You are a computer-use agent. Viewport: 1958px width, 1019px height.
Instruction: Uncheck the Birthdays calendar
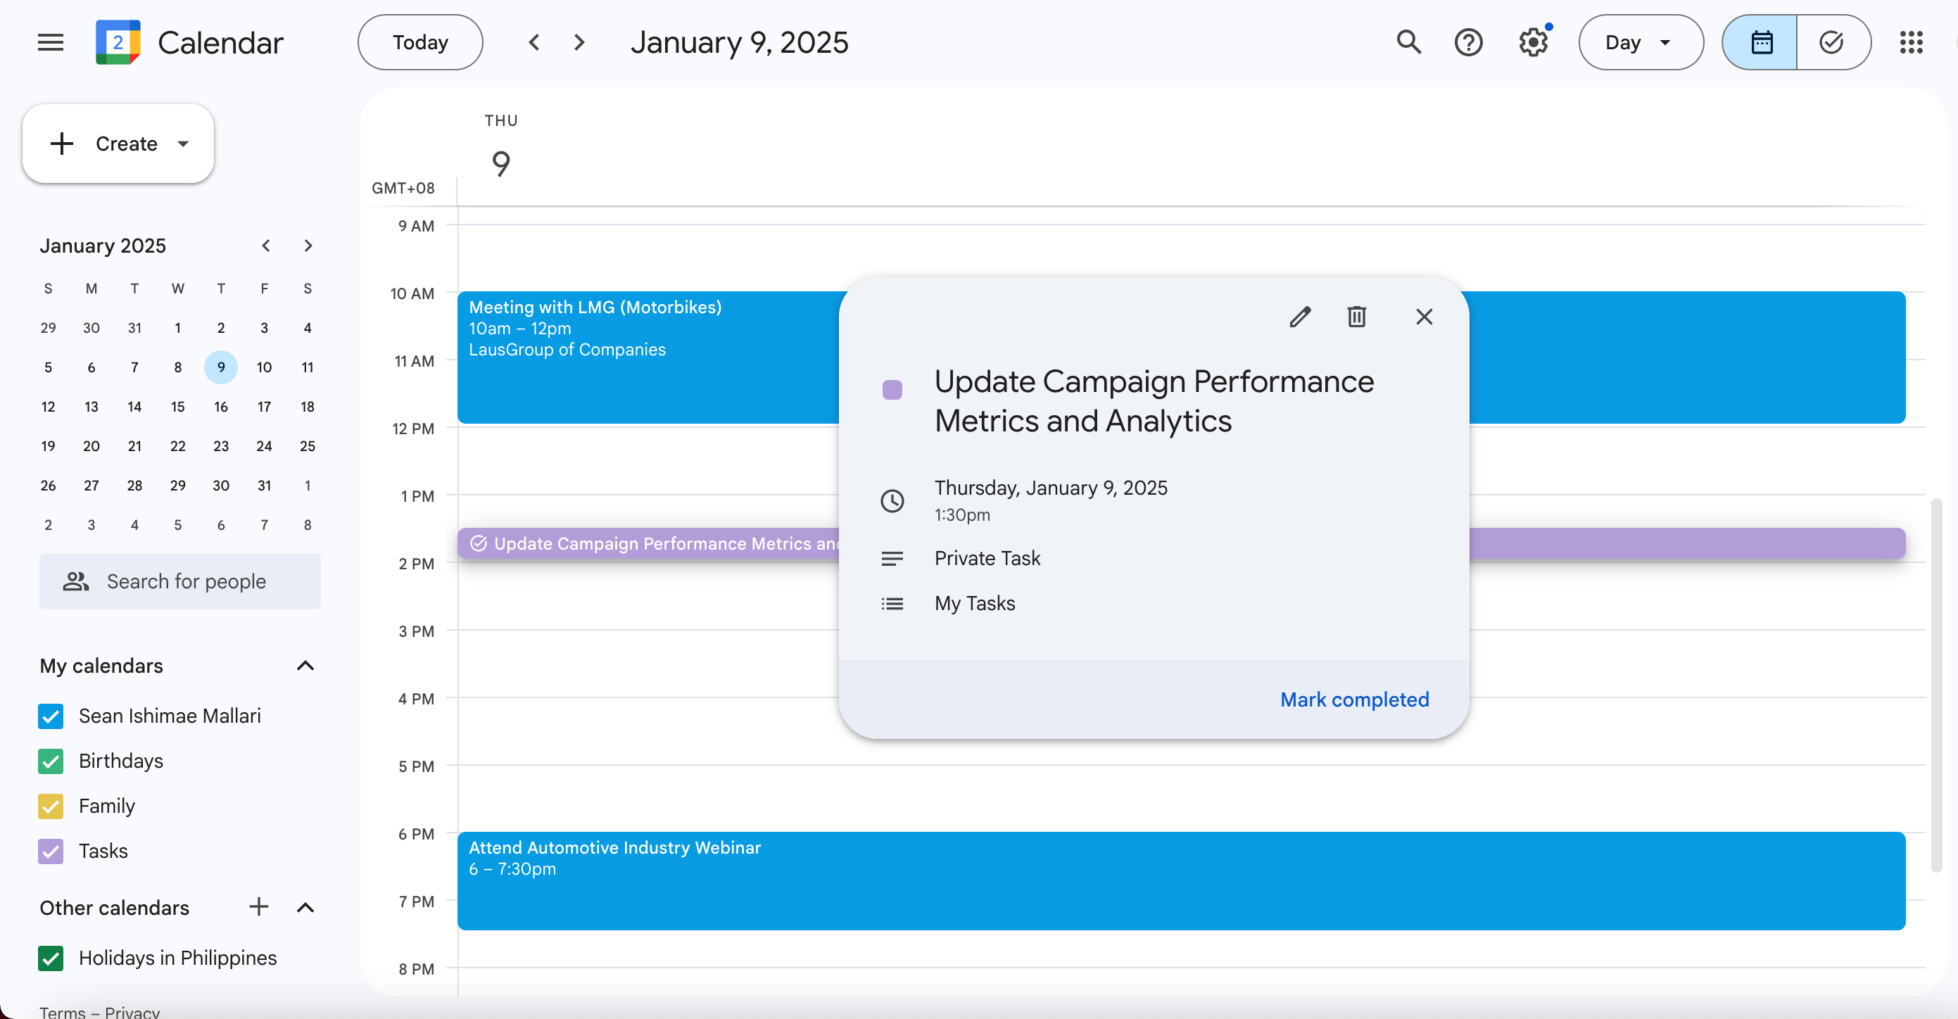click(51, 761)
